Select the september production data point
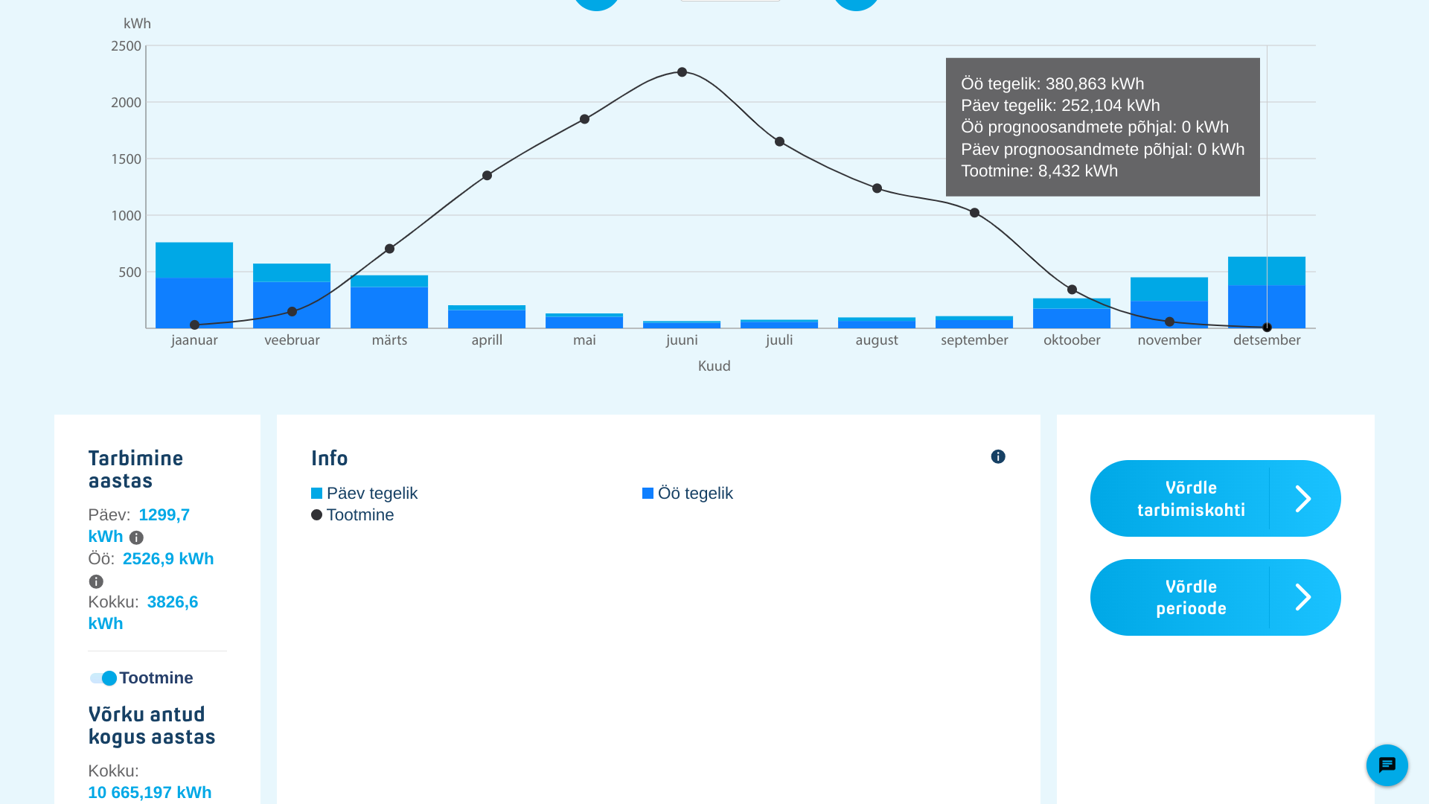Viewport: 1429px width, 804px height. (974, 213)
